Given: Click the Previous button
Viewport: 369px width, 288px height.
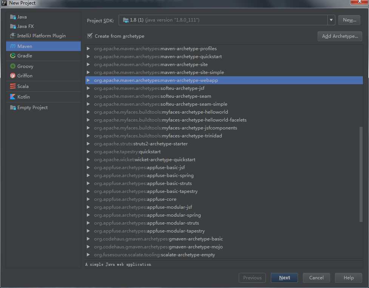Looking at the screenshot, I should [x=252, y=278].
